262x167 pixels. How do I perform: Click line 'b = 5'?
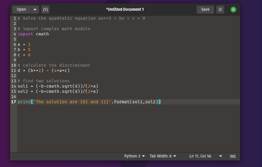(24, 50)
